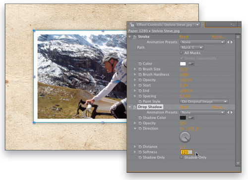Expand the Softness property
The image size is (248, 180).
tap(135, 152)
